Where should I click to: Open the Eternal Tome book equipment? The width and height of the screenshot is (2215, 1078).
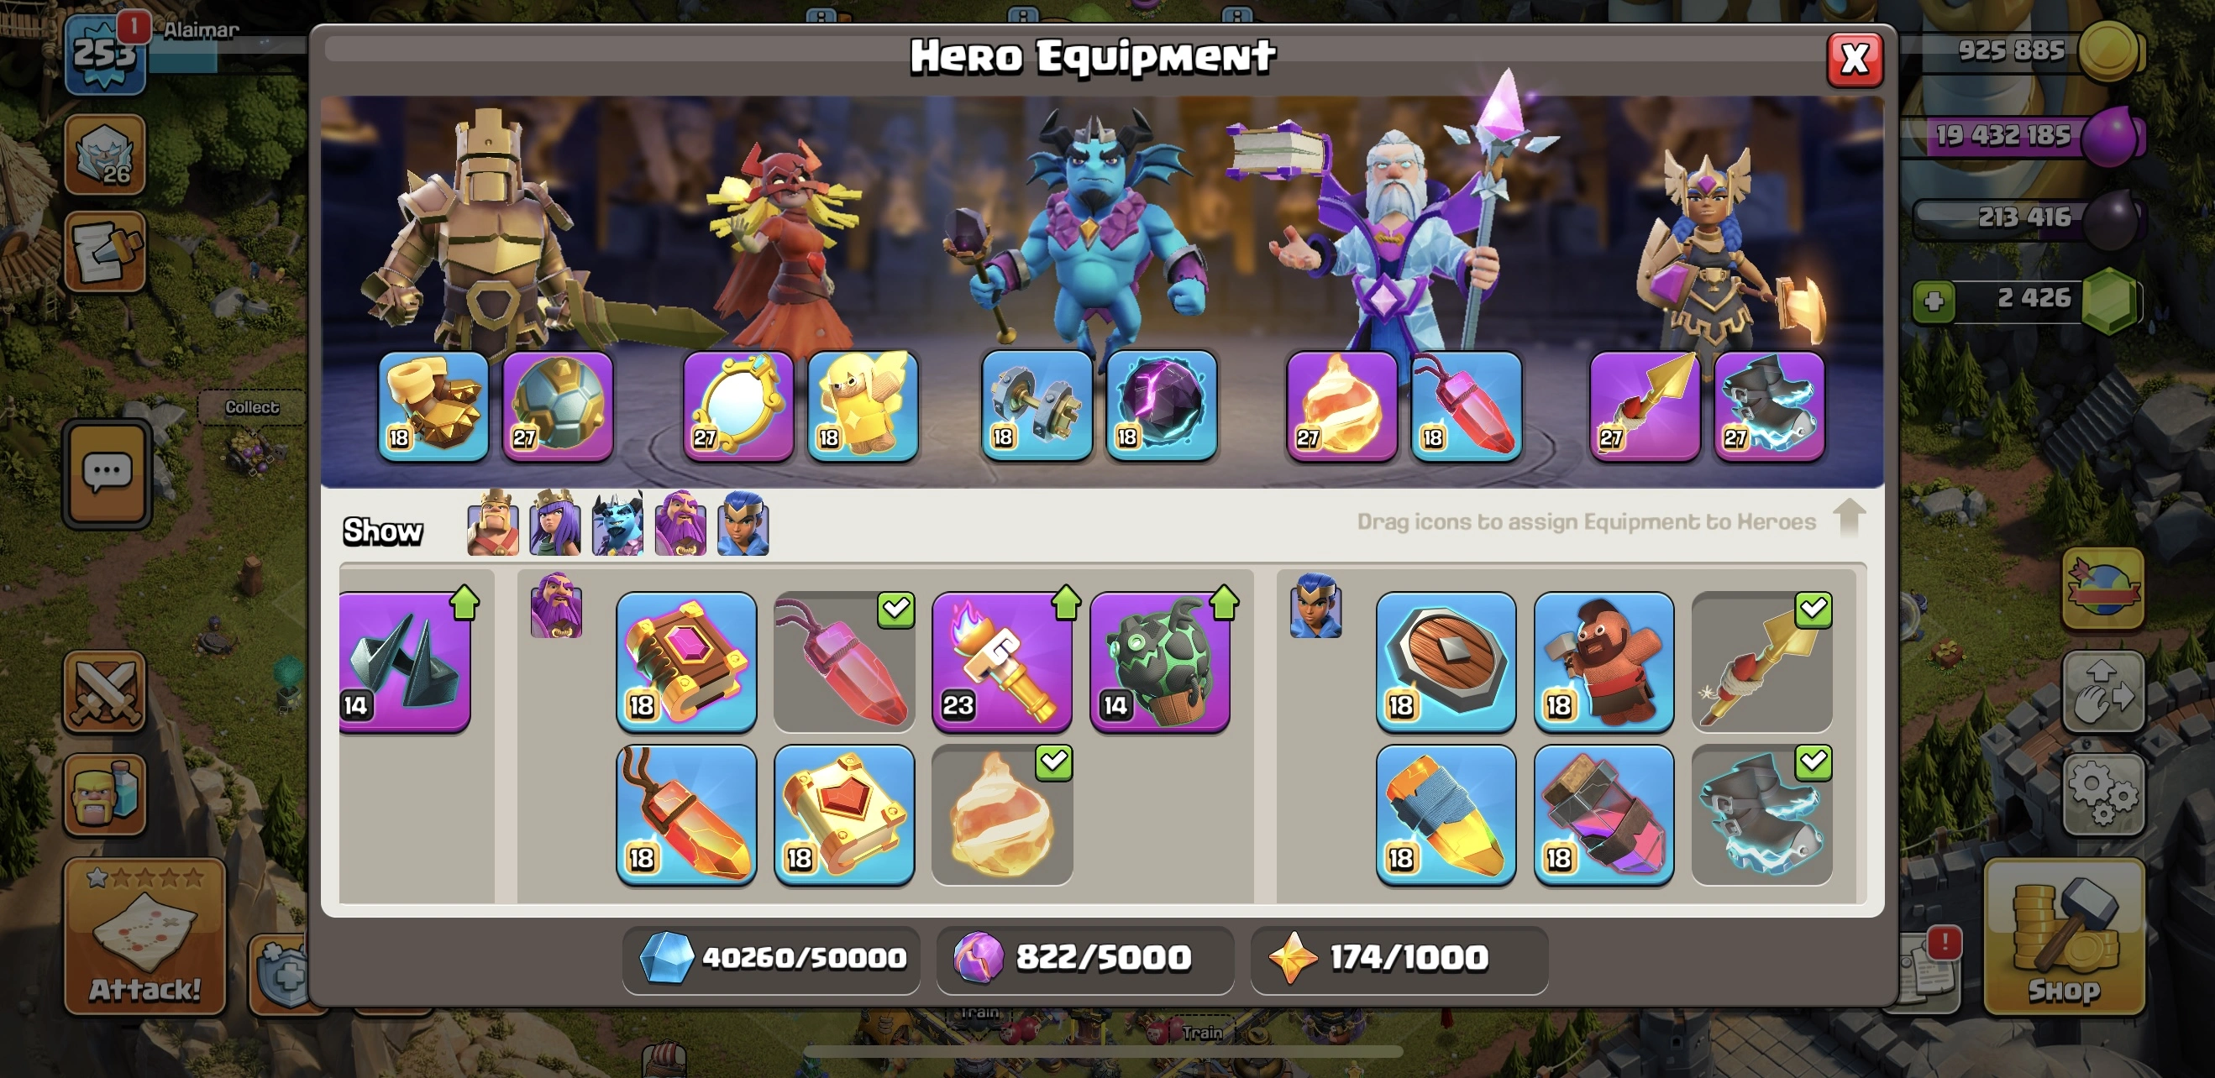[686, 662]
